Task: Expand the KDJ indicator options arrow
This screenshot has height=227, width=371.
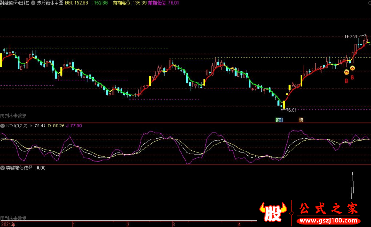Action: pos(3,126)
